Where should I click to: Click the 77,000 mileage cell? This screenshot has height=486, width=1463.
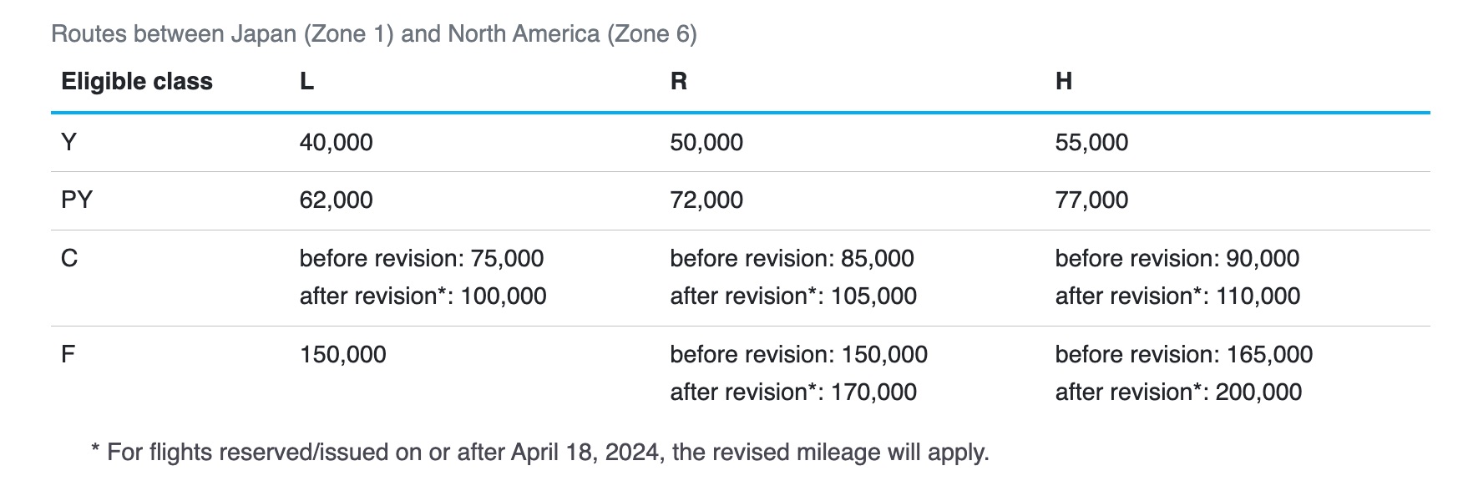click(1091, 200)
